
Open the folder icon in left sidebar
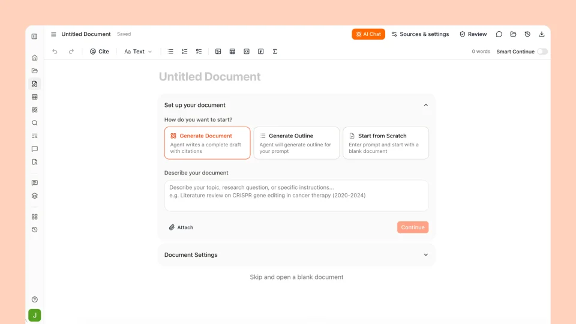click(x=35, y=71)
